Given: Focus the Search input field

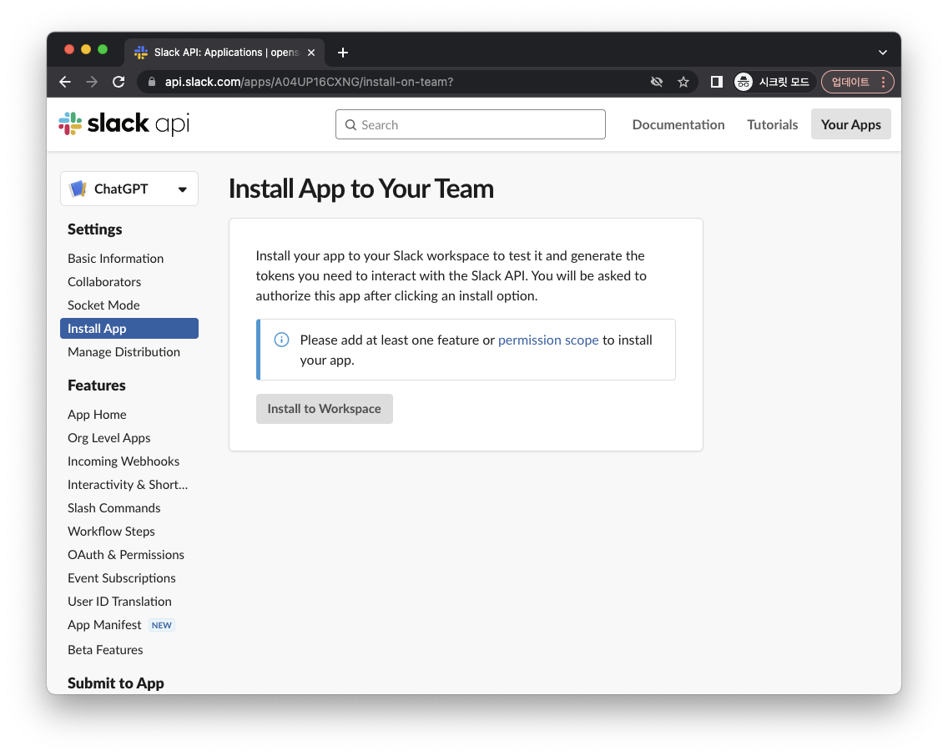Looking at the screenshot, I should point(471,124).
